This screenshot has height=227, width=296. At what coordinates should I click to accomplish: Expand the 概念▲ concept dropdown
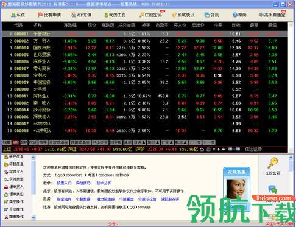tap(181, 142)
